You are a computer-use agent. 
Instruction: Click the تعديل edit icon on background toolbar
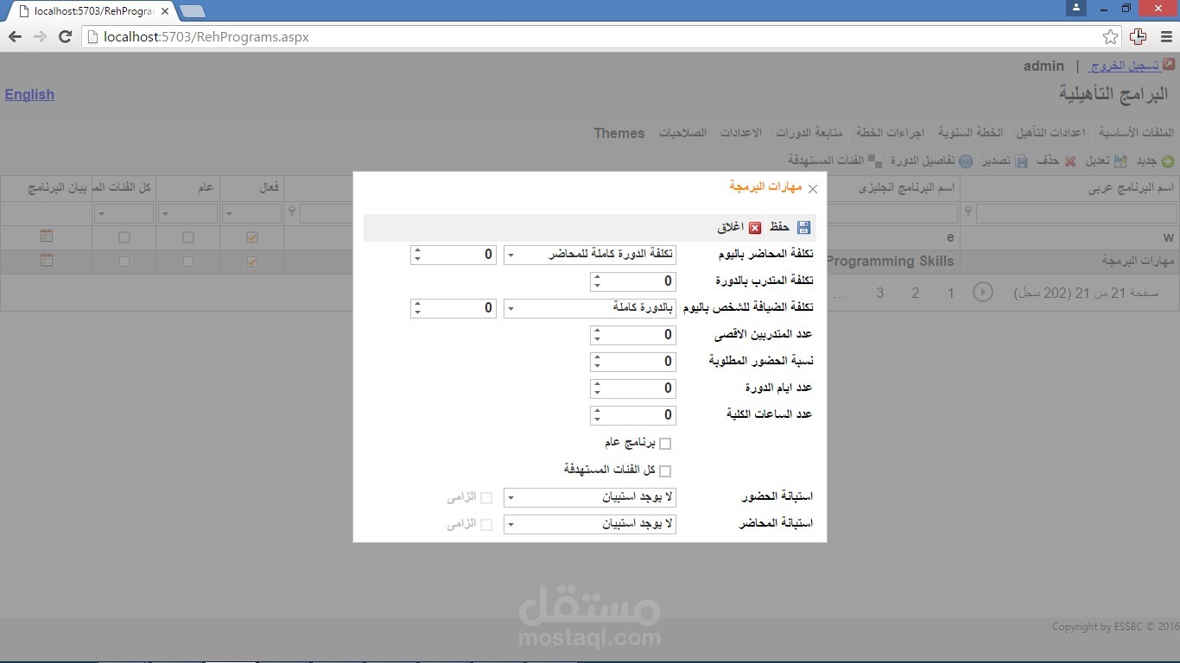tap(1120, 161)
